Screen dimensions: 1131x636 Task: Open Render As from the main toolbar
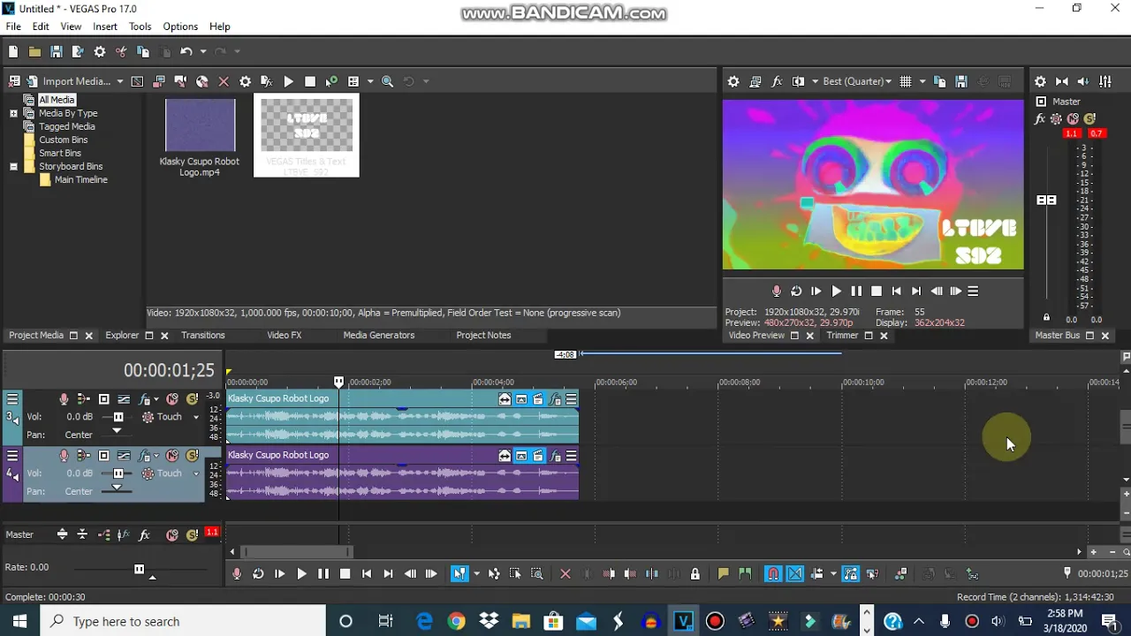tap(78, 52)
